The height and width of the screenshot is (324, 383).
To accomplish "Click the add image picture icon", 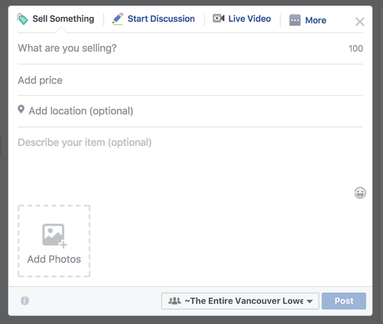I will click(x=54, y=235).
